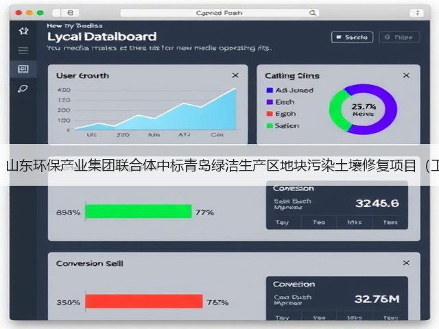Click the 32.76M conversion value

pyautogui.click(x=377, y=300)
